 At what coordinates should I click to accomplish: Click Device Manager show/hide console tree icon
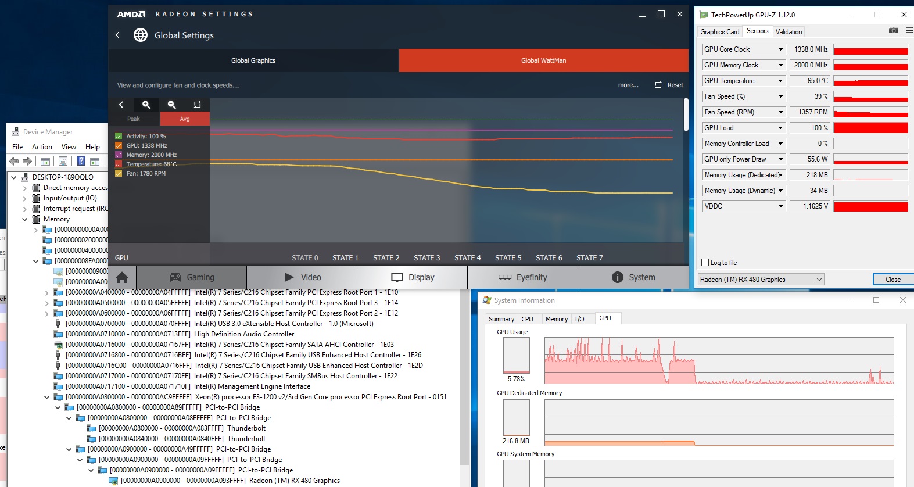point(45,161)
